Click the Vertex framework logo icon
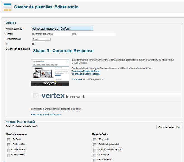This screenshot has width=184, height=162. (x=36, y=96)
